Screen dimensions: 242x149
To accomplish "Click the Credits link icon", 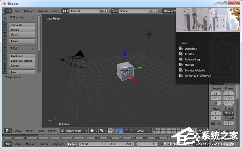I will click(181, 54).
